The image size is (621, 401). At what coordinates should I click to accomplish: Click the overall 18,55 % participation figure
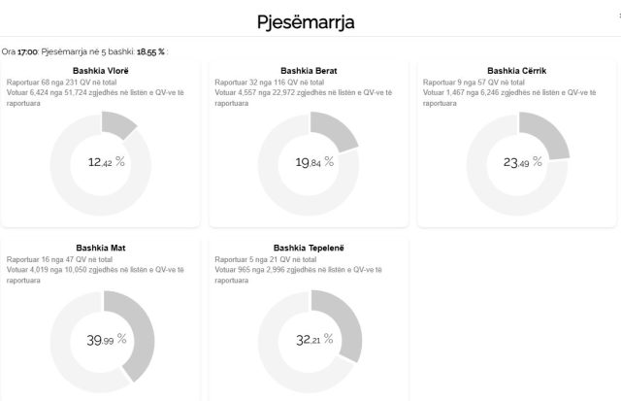[150, 50]
